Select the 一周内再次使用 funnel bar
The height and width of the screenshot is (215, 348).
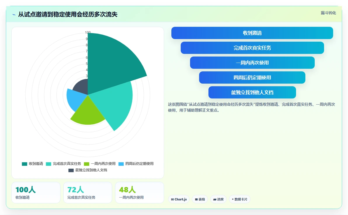pyautogui.click(x=252, y=63)
